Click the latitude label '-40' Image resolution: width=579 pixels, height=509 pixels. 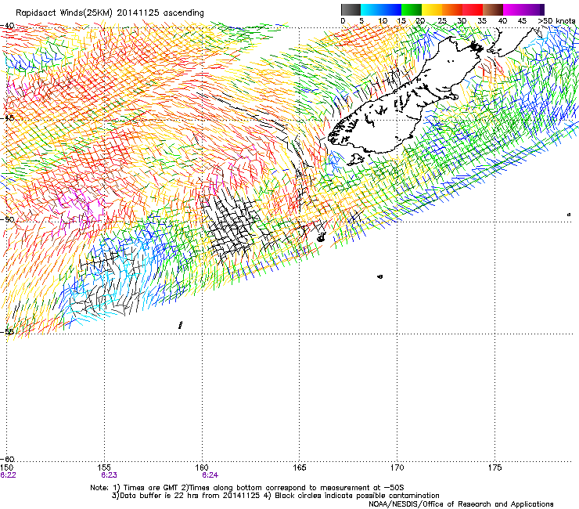(x=7, y=26)
